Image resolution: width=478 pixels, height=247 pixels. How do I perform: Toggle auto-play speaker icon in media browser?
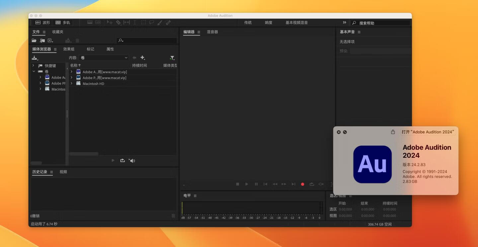tap(132, 160)
